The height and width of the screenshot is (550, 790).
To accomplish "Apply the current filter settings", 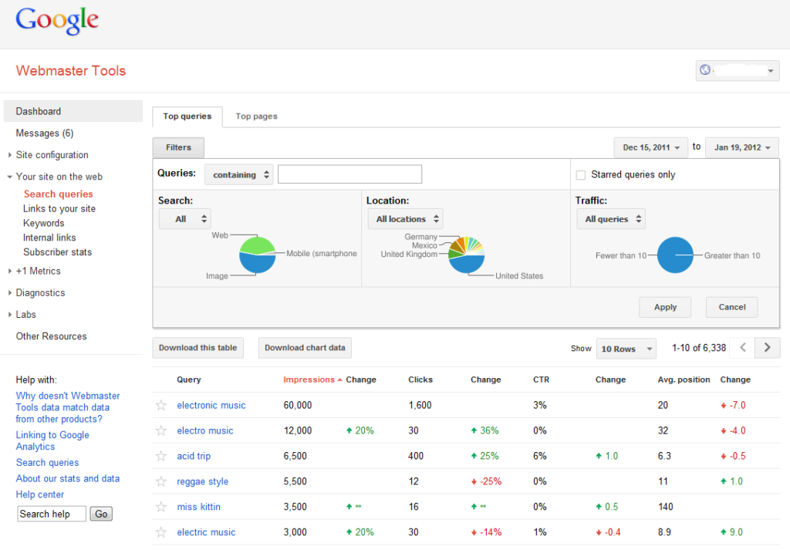I will click(665, 307).
